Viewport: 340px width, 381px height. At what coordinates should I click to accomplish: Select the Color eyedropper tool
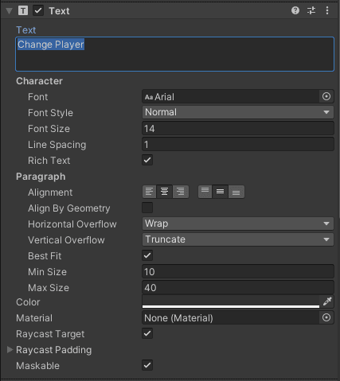click(x=327, y=301)
